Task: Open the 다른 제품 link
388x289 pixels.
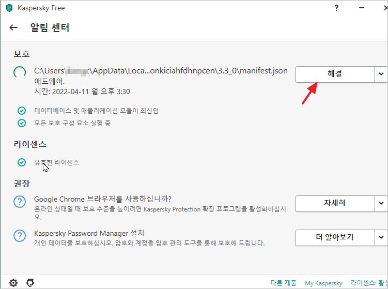Action: coord(284,283)
